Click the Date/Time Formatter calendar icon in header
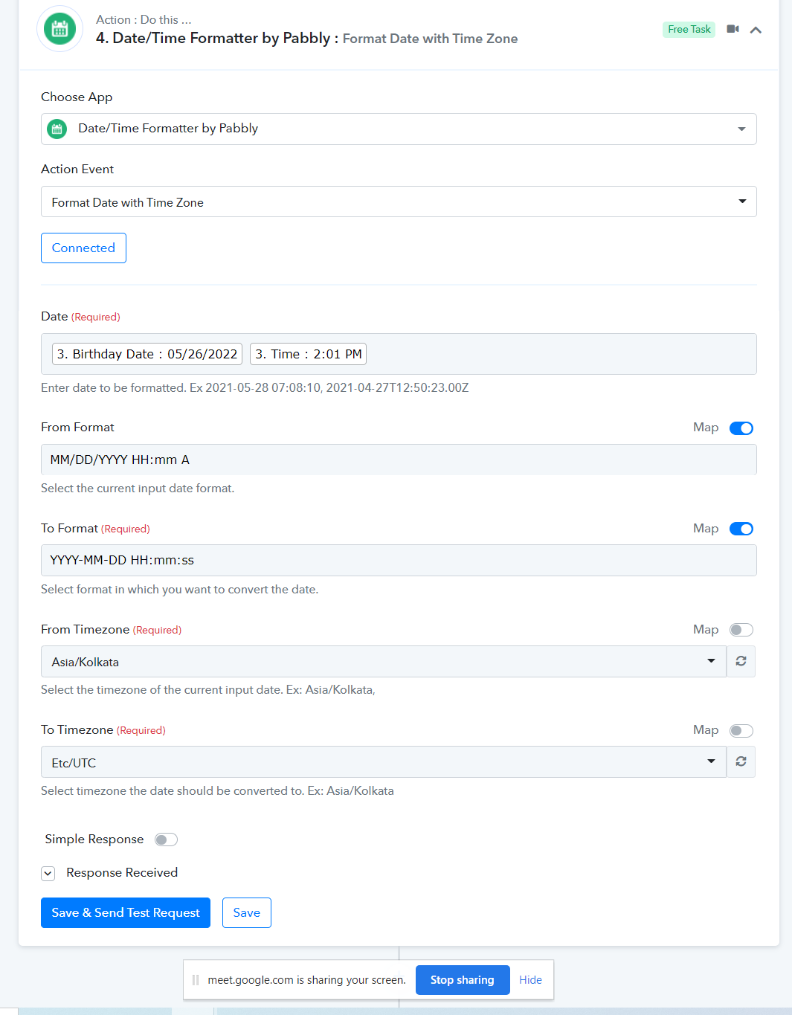792x1015 pixels. 59,29
